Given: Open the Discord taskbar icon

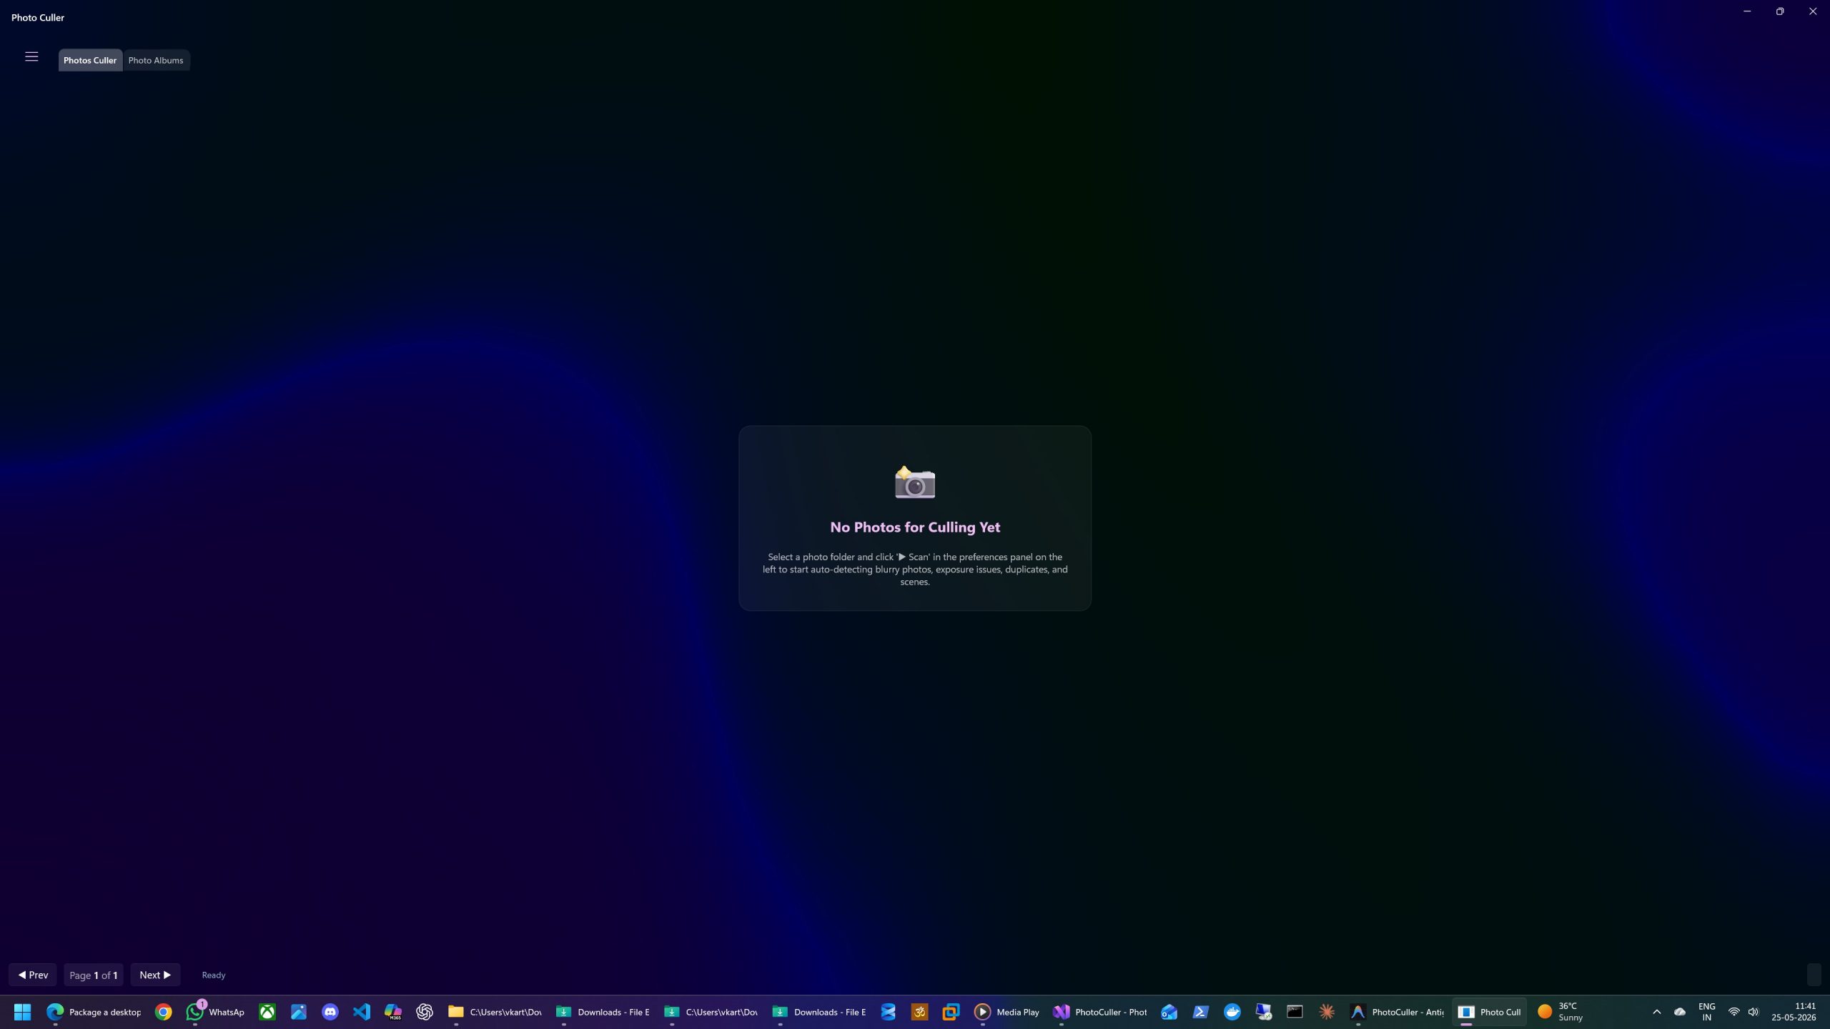Looking at the screenshot, I should pyautogui.click(x=330, y=1012).
